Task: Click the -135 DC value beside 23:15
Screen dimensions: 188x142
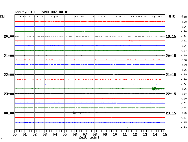Action: pos(184,113)
